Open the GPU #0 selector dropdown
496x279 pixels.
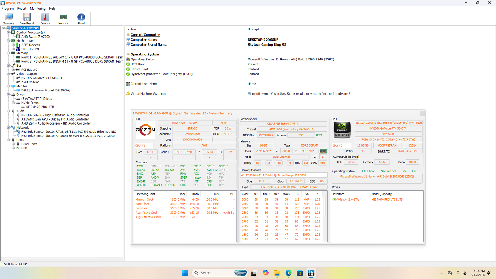coord(341,145)
